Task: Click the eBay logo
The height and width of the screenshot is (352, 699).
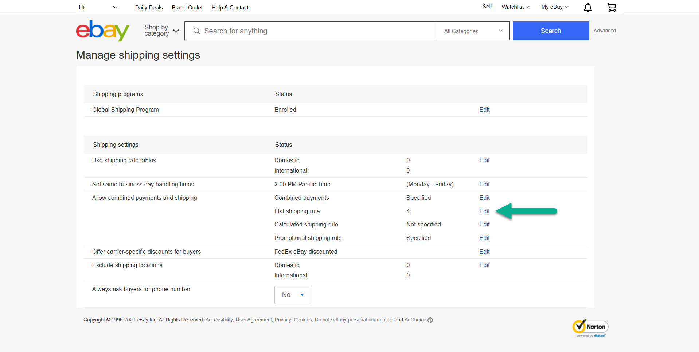Action: click(x=102, y=31)
